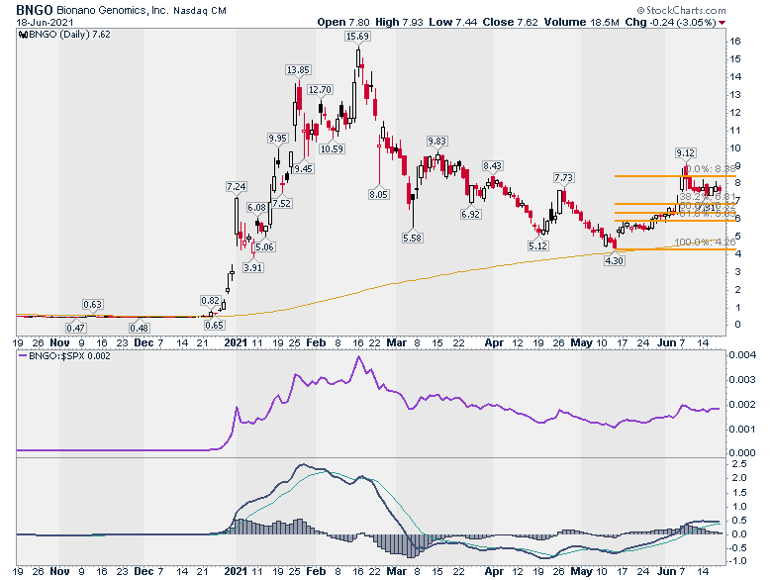Click the 7.73 price label
The height and width of the screenshot is (580, 772).
(564, 178)
